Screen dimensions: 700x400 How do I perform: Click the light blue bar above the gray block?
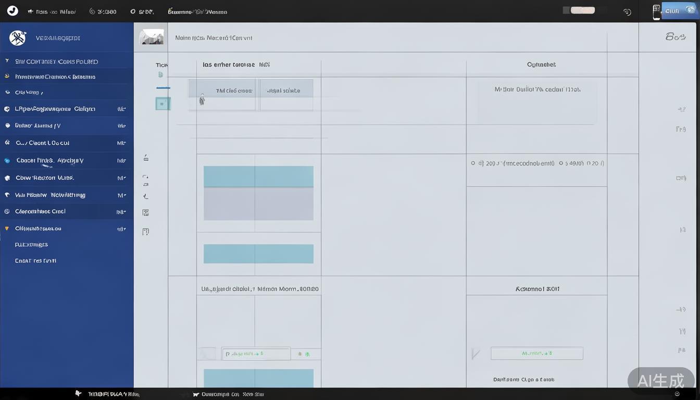(258, 177)
